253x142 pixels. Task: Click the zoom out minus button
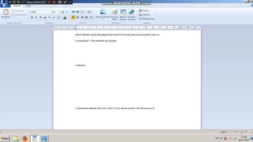pyautogui.click(x=229, y=132)
